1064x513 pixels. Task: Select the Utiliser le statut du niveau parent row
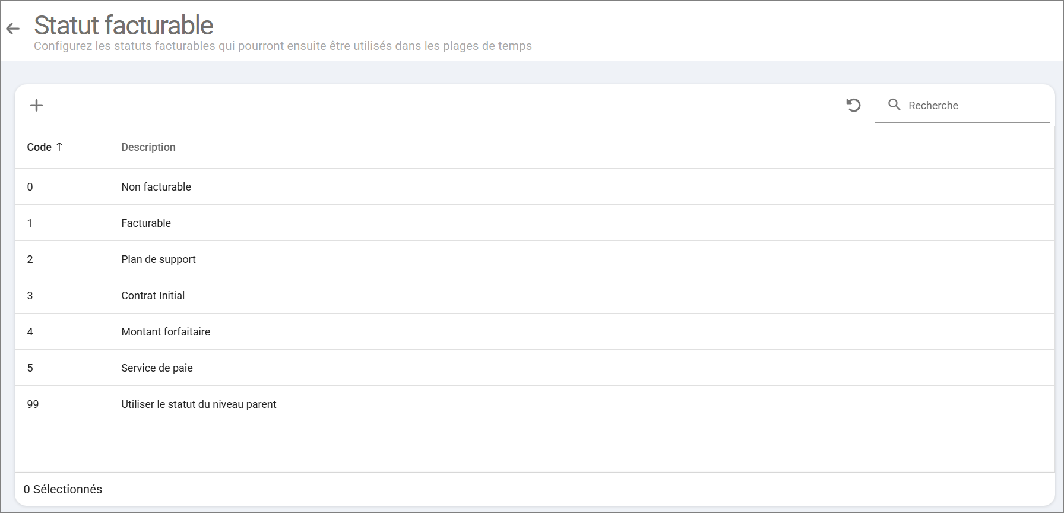[199, 404]
